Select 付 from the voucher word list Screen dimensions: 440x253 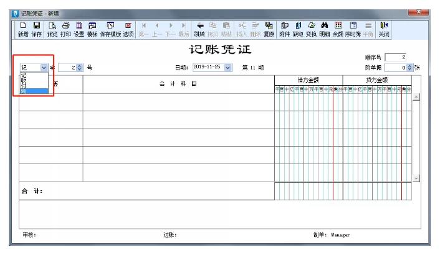[x=34, y=85]
